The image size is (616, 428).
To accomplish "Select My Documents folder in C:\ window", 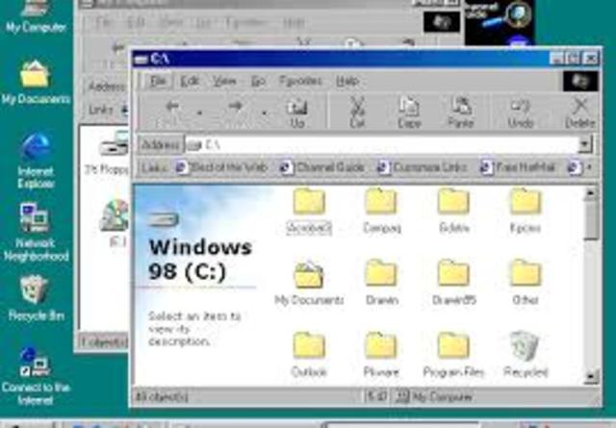I will click(x=309, y=283).
